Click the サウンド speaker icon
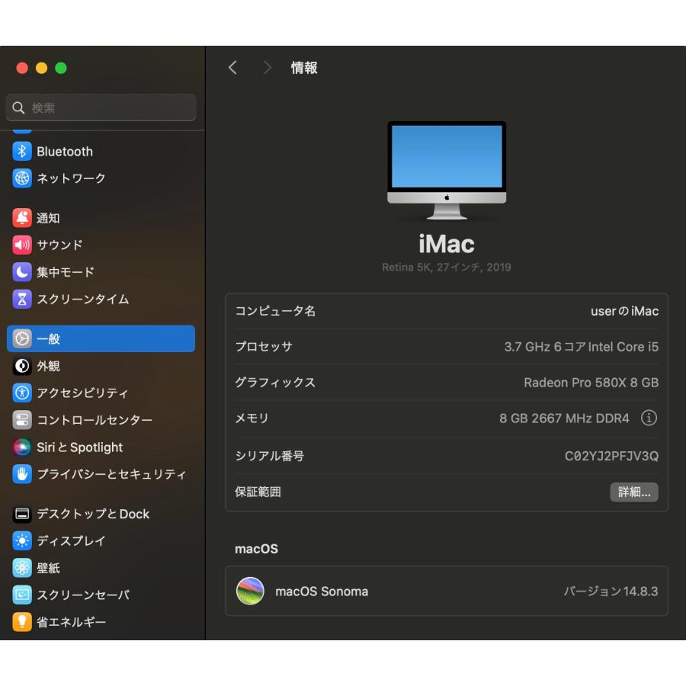686x686 pixels. pyautogui.click(x=22, y=245)
